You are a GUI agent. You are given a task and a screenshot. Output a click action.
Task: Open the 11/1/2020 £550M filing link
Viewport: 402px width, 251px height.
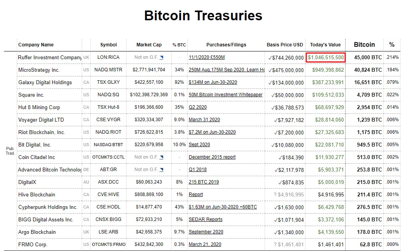[207, 57]
